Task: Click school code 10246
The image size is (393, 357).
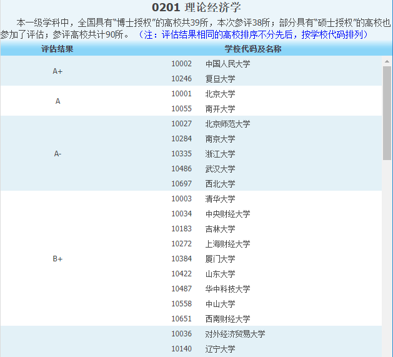Action: pos(181,79)
